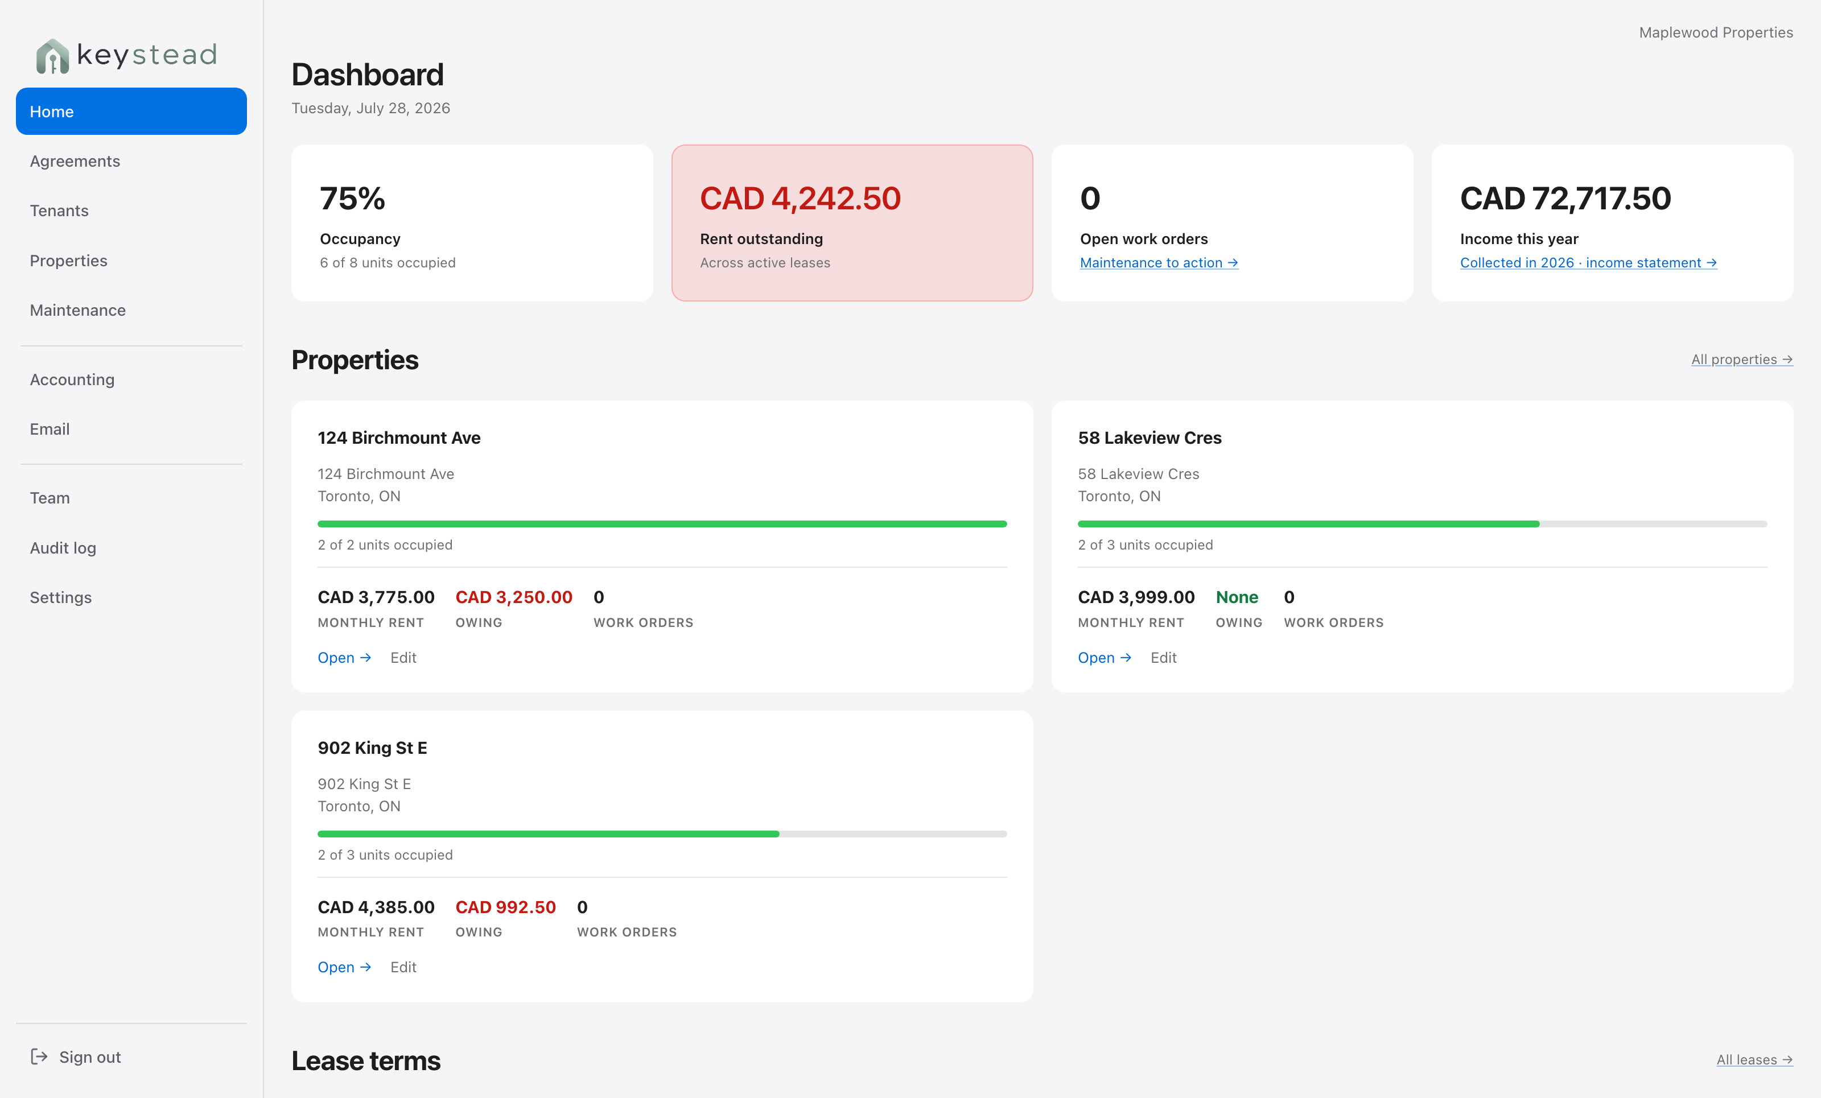The height and width of the screenshot is (1098, 1821).
Task: Click the Lease terms section heading
Action: pos(366,1060)
